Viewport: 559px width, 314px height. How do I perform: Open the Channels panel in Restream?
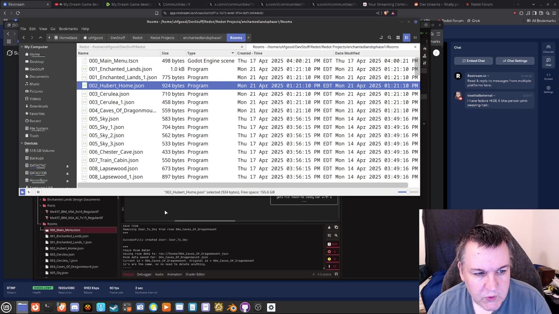(x=549, y=48)
